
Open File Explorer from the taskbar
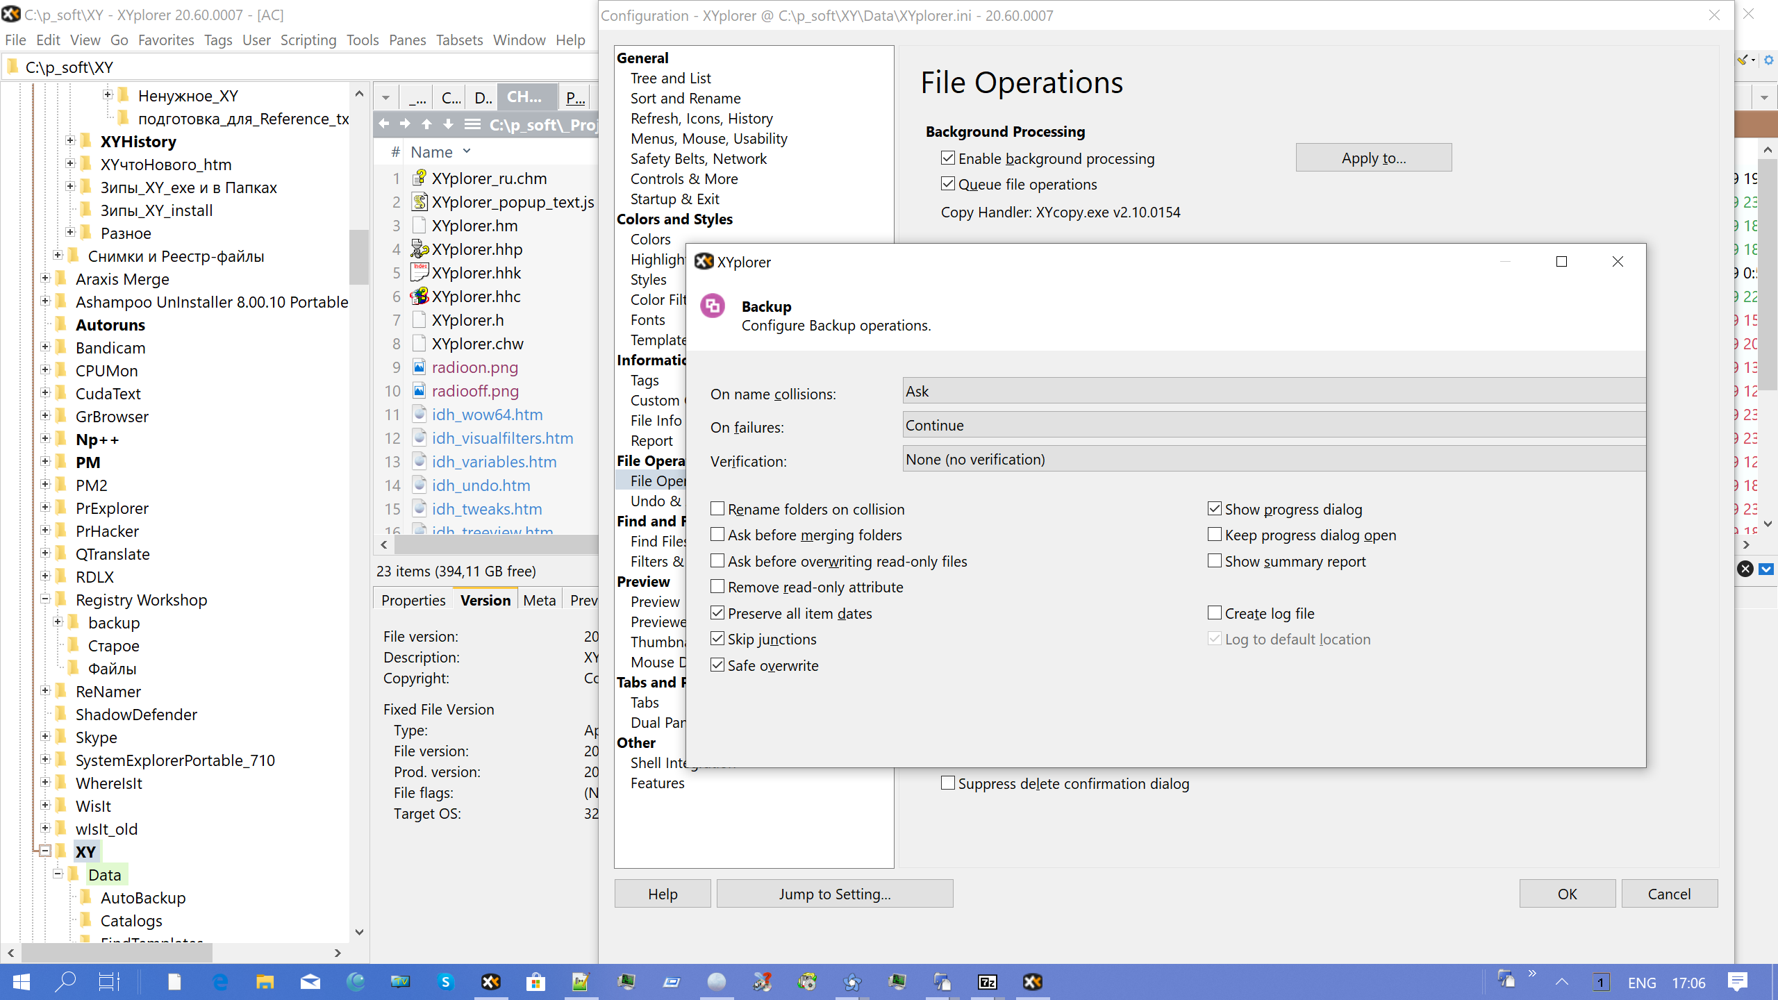[x=265, y=982]
